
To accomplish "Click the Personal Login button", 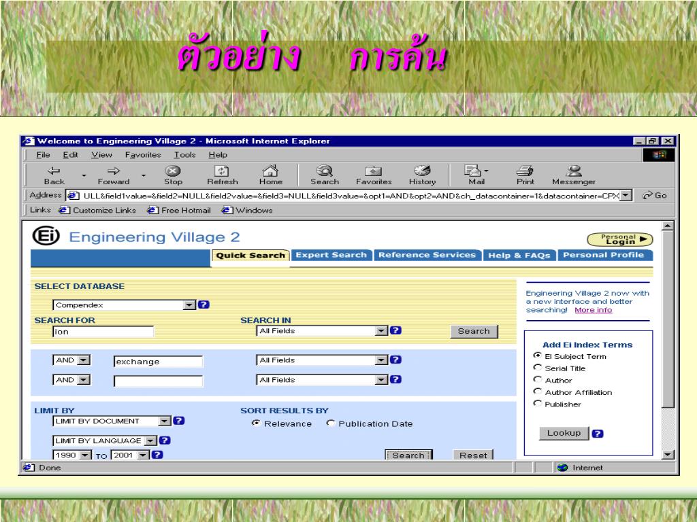I will pos(620,239).
